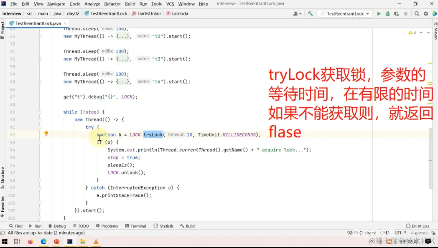The height and width of the screenshot is (248, 438).
Task: Open the user account icon dropdown
Action: (x=297, y=14)
